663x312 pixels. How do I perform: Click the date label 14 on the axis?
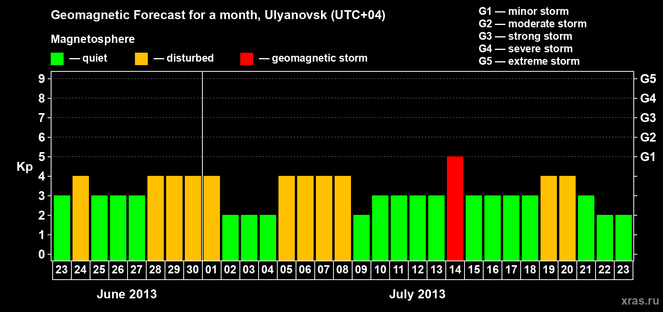455,269
